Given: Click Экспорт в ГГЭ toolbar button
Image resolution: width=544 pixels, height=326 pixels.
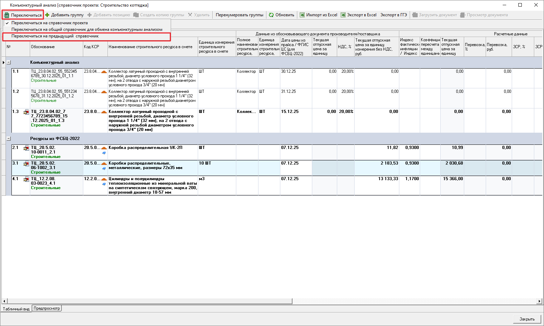Looking at the screenshot, I should coord(393,15).
